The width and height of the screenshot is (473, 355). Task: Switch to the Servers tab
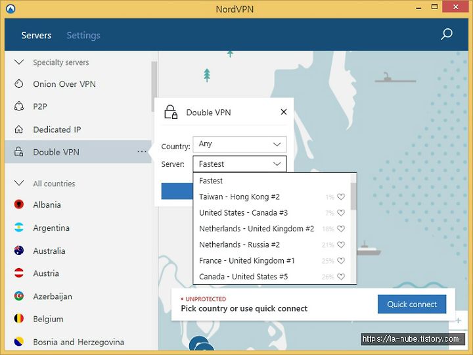tap(36, 35)
